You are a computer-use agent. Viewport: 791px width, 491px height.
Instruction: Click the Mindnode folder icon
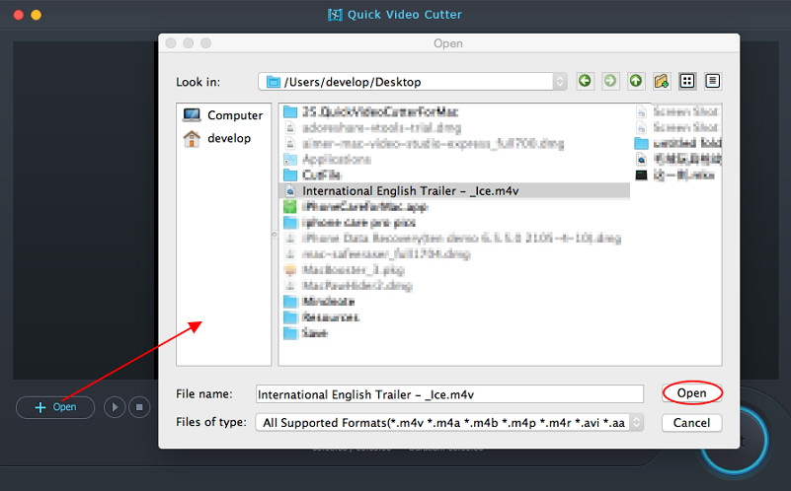click(x=290, y=302)
